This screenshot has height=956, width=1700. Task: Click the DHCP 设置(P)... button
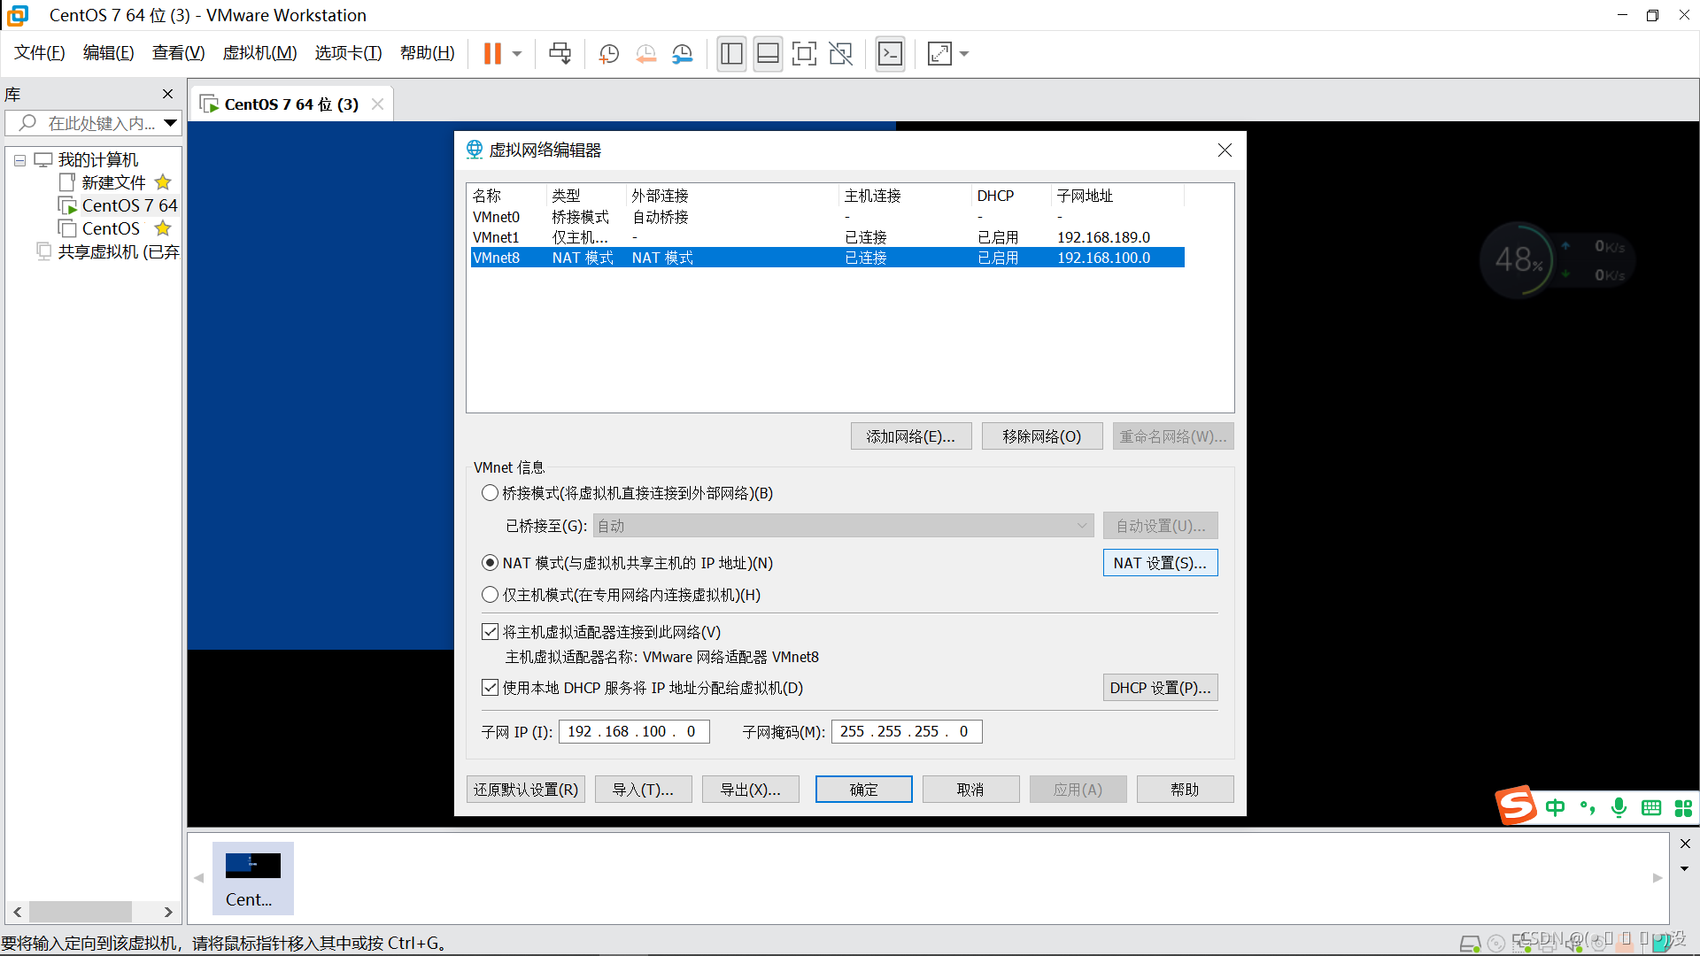click(1160, 688)
